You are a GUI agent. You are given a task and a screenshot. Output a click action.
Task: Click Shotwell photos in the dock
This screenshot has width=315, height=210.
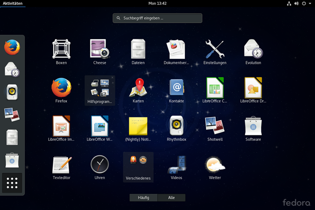(12, 115)
